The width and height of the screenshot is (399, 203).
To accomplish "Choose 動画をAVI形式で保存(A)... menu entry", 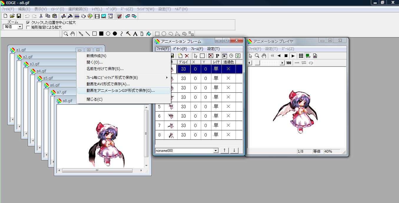I will pos(124,84).
